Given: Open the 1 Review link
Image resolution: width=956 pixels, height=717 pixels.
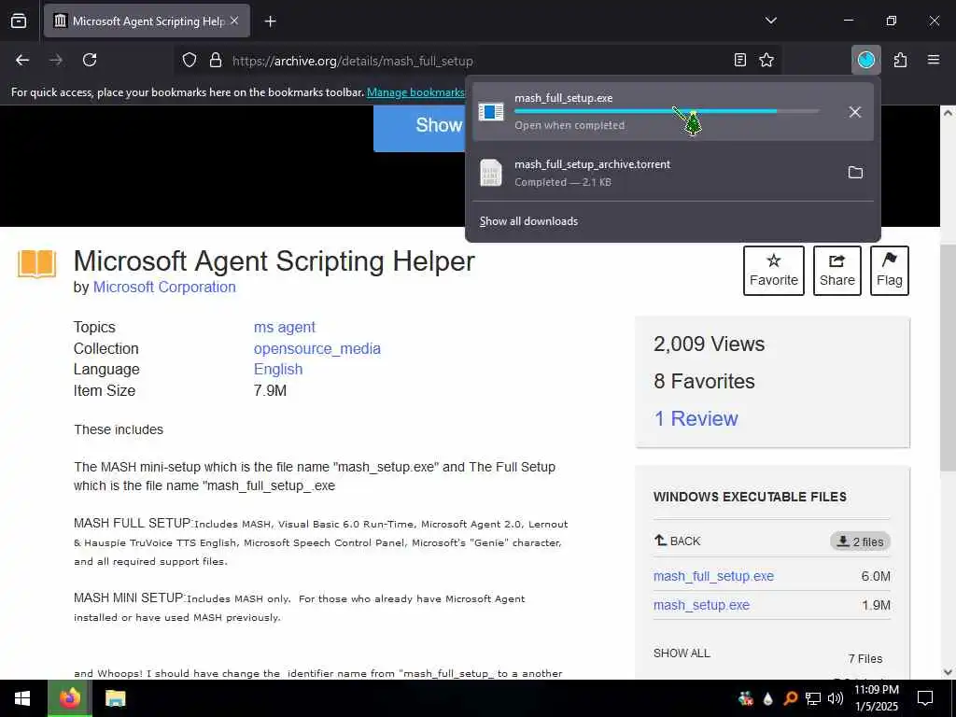Looking at the screenshot, I should (696, 419).
